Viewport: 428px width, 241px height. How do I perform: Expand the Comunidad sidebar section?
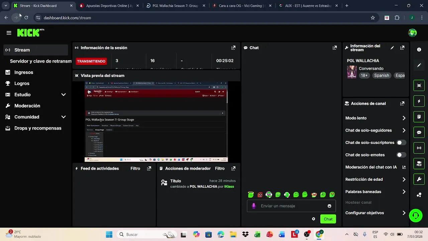[x=64, y=117]
